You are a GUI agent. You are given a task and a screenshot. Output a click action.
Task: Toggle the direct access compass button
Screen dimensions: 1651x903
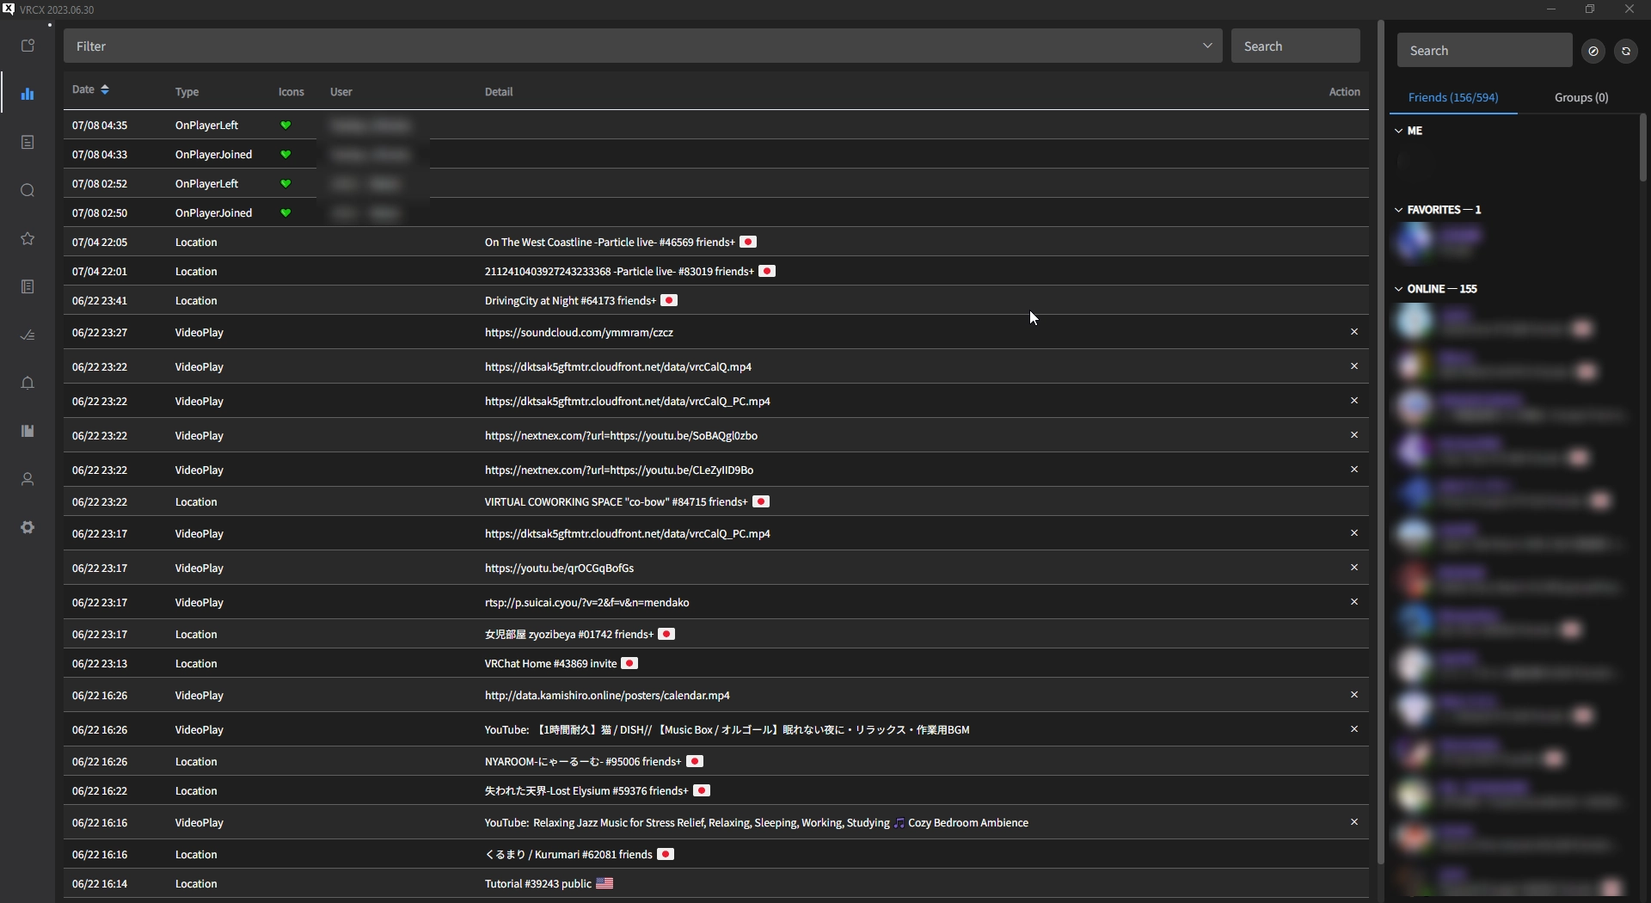tap(1593, 51)
